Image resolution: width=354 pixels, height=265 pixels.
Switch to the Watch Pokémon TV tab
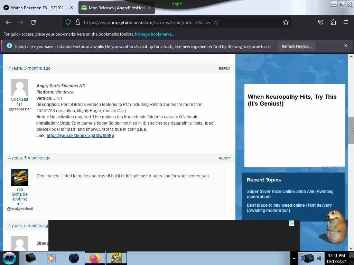(x=37, y=8)
